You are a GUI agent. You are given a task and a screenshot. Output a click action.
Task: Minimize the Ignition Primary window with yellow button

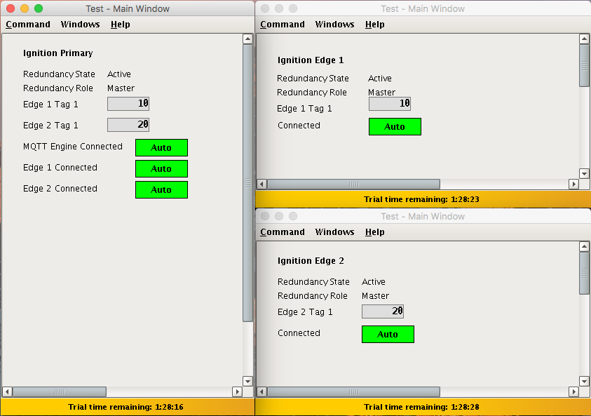25,8
